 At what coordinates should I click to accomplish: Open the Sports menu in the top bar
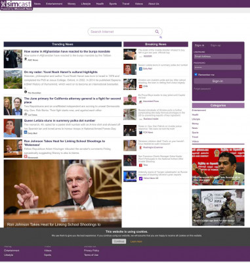(113, 4)
